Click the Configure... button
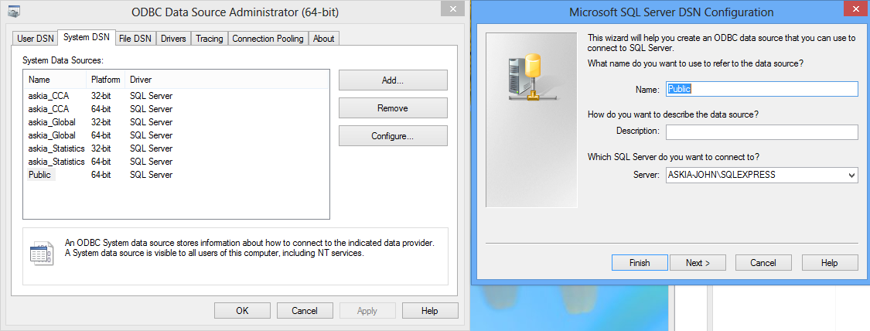 393,136
